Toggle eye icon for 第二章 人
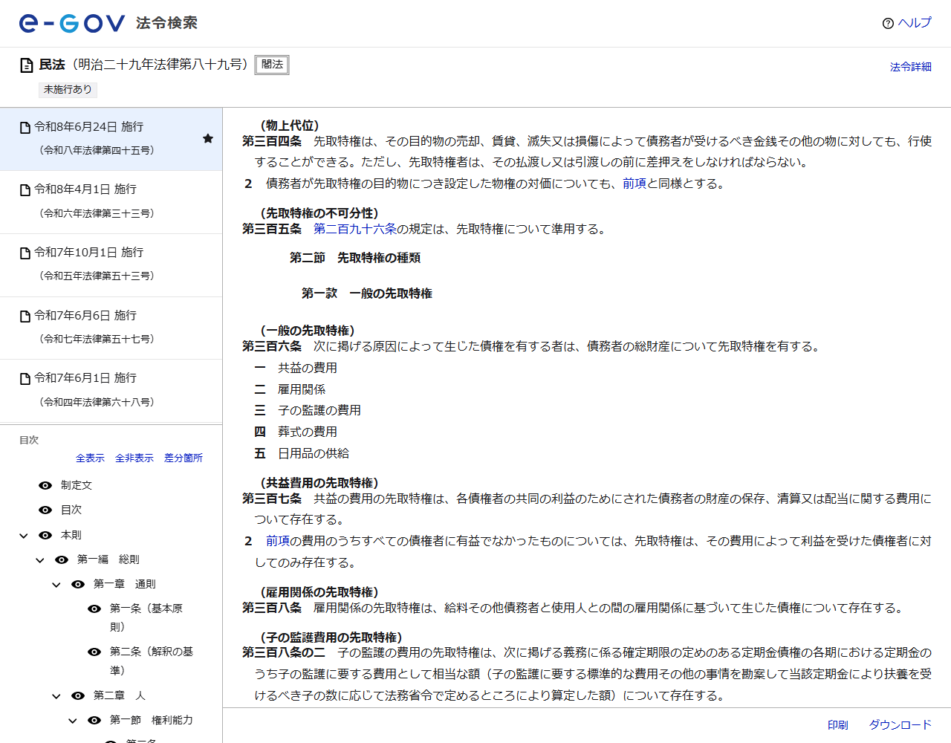The width and height of the screenshot is (951, 743). (x=78, y=695)
